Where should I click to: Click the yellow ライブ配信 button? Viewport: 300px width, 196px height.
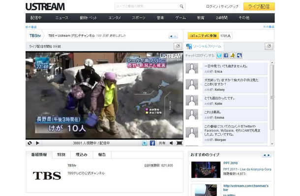259,6
